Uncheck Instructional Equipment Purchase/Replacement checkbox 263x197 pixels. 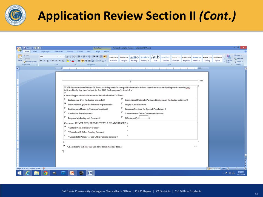pos(65,103)
